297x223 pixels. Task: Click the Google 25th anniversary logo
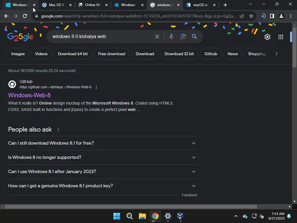point(20,37)
